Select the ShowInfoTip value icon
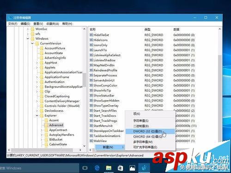This screenshot has height=173, width=231. pyautogui.click(x=91, y=90)
